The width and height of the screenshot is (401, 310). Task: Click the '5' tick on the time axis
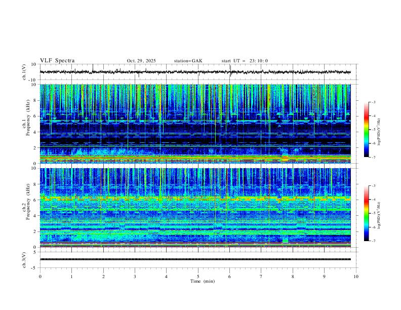click(x=198, y=277)
